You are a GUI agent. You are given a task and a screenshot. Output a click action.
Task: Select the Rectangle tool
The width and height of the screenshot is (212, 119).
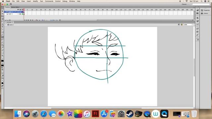coord(2,32)
